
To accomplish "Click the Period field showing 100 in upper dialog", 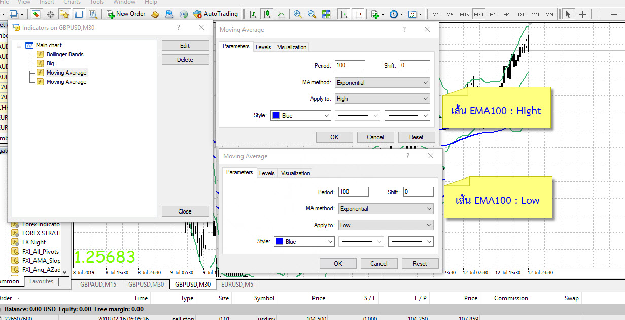I will coord(350,65).
